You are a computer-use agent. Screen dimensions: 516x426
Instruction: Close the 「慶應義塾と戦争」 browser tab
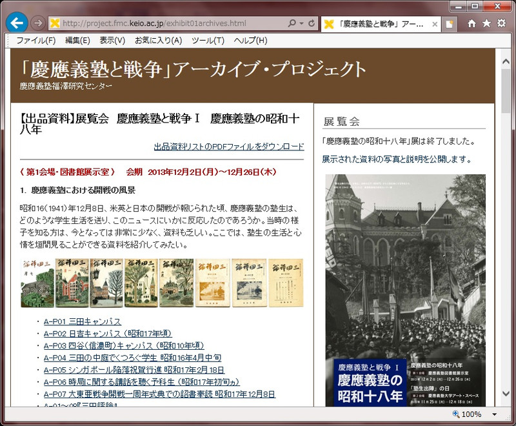pos(435,24)
